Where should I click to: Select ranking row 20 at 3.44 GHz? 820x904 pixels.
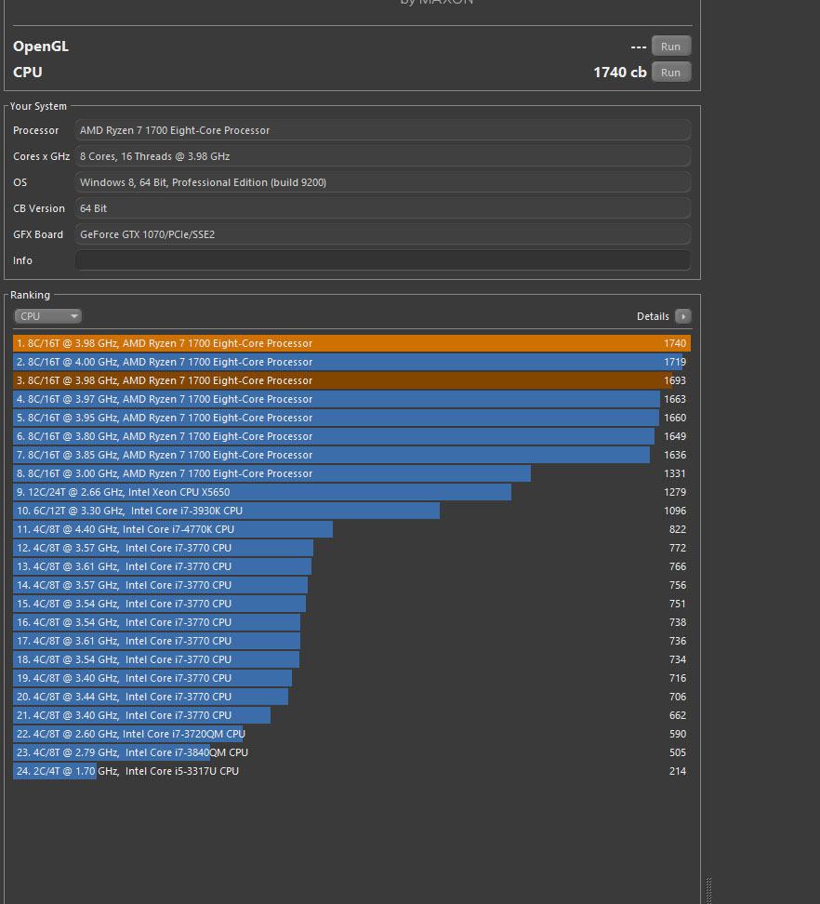(x=351, y=697)
